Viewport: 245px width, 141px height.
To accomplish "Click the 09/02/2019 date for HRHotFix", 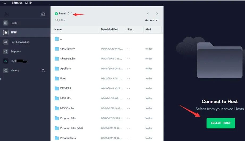I will (x=111, y=98).
